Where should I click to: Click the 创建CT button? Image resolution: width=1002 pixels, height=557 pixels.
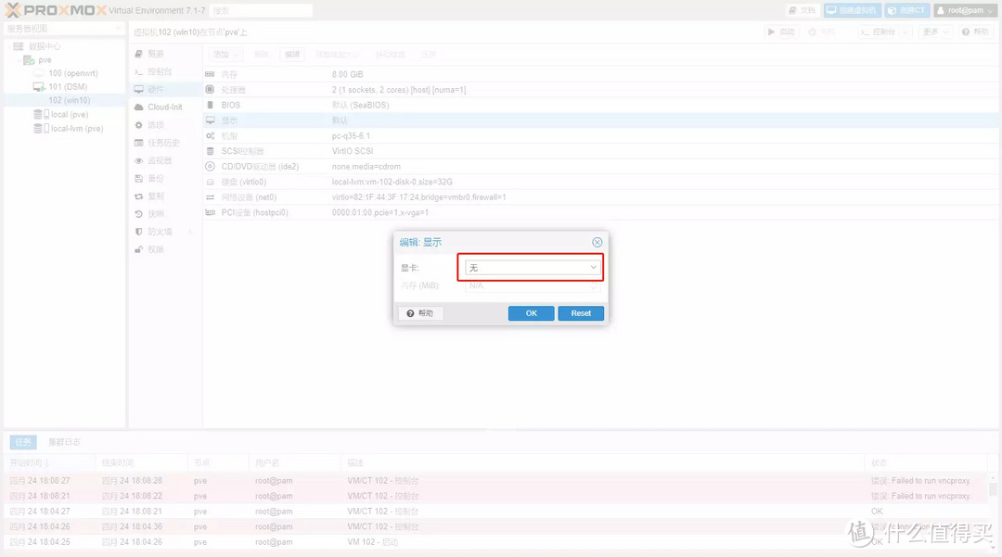(x=906, y=10)
